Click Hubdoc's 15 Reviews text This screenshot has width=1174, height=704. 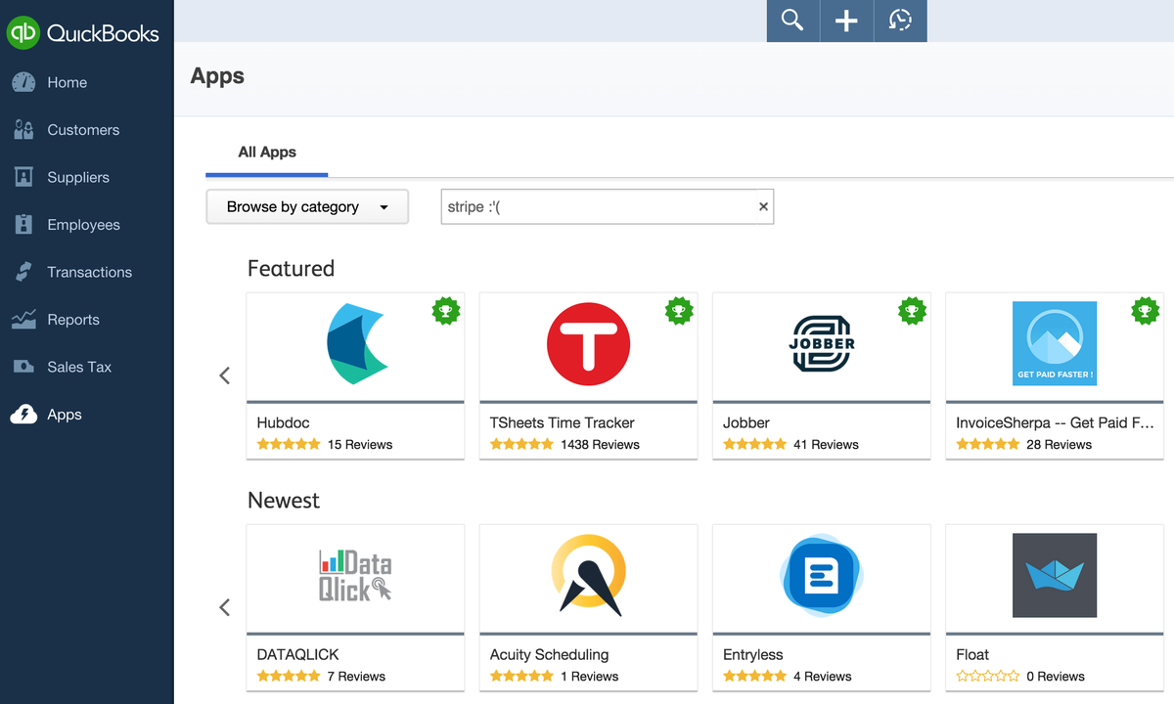tap(360, 445)
